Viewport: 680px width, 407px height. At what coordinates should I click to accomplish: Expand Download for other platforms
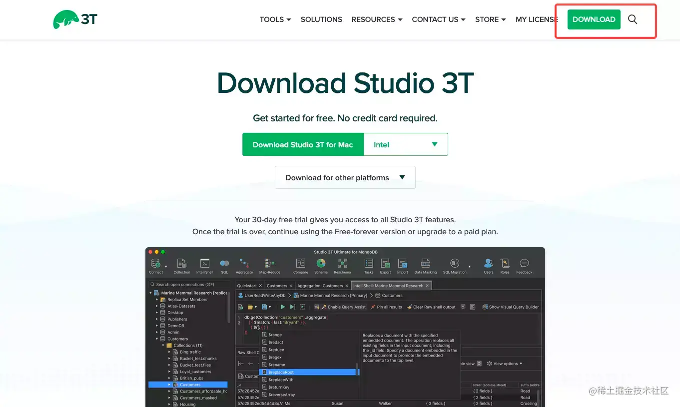(345, 177)
